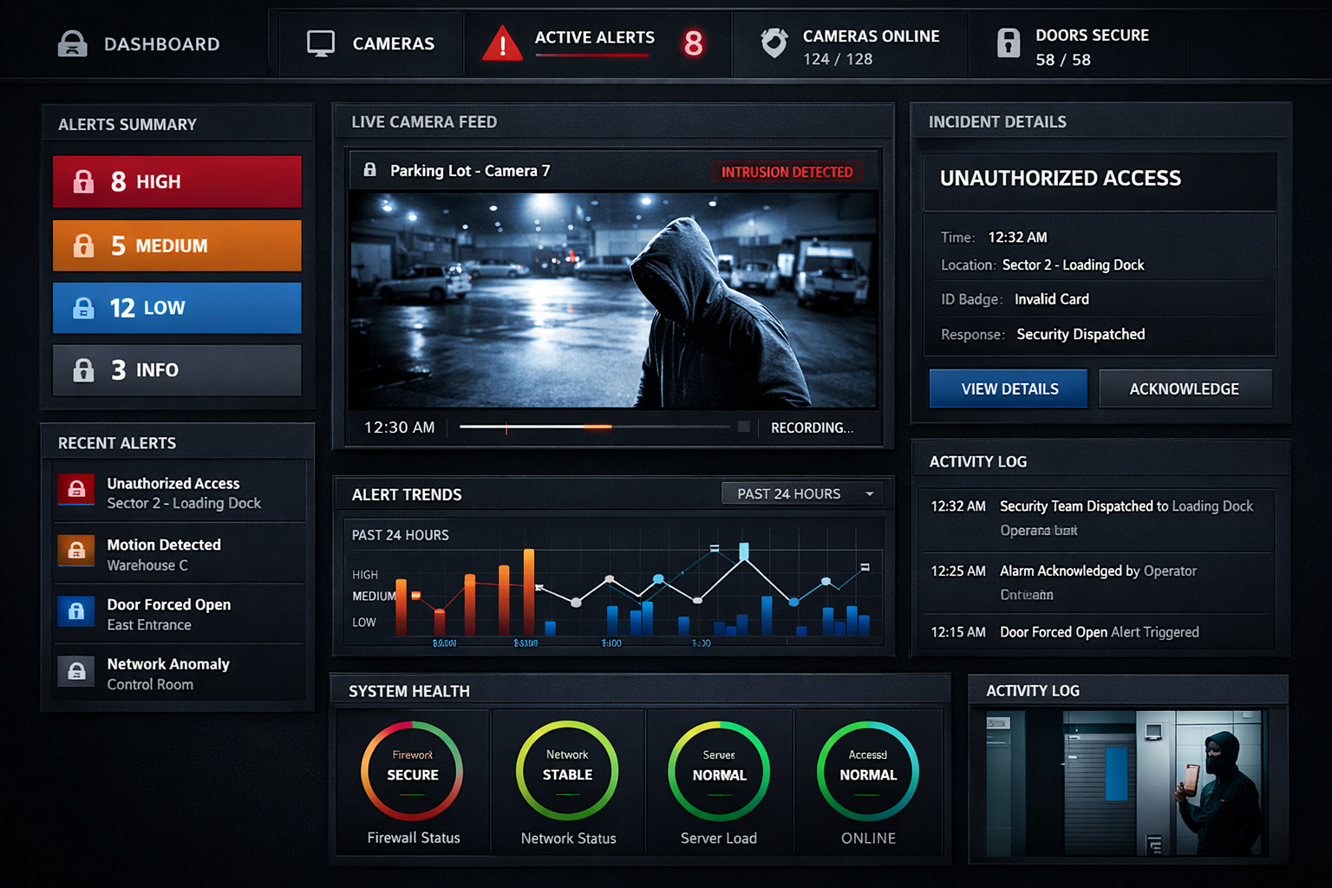Select the Invalid Card badge value

1052,299
